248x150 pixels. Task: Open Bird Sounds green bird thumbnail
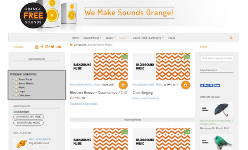(x=217, y=142)
